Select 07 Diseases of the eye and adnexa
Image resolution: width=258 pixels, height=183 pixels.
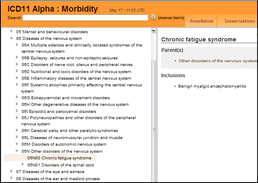click(x=50, y=172)
